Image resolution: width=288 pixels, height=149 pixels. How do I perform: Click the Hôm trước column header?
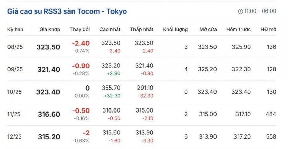pos(239,29)
